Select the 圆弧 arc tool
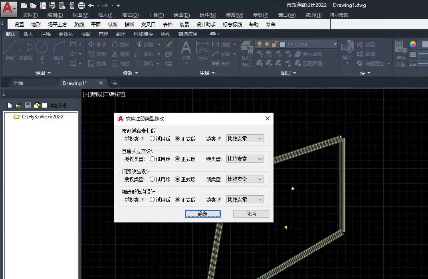 click(x=59, y=51)
